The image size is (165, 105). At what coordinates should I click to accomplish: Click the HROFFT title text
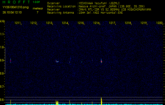click(16, 2)
